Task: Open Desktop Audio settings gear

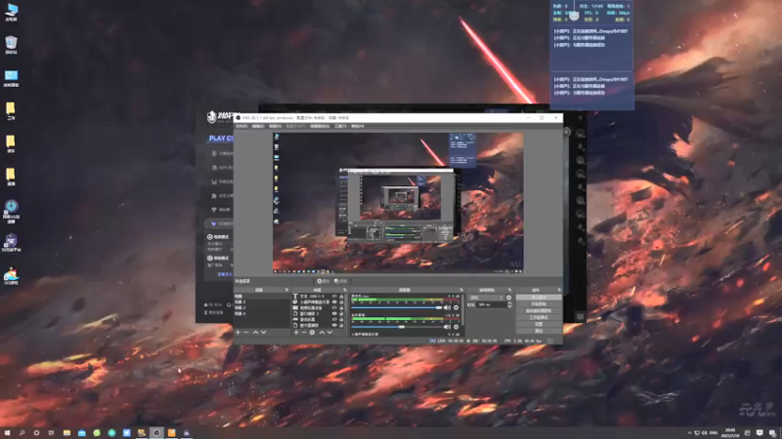Action: pos(456,327)
